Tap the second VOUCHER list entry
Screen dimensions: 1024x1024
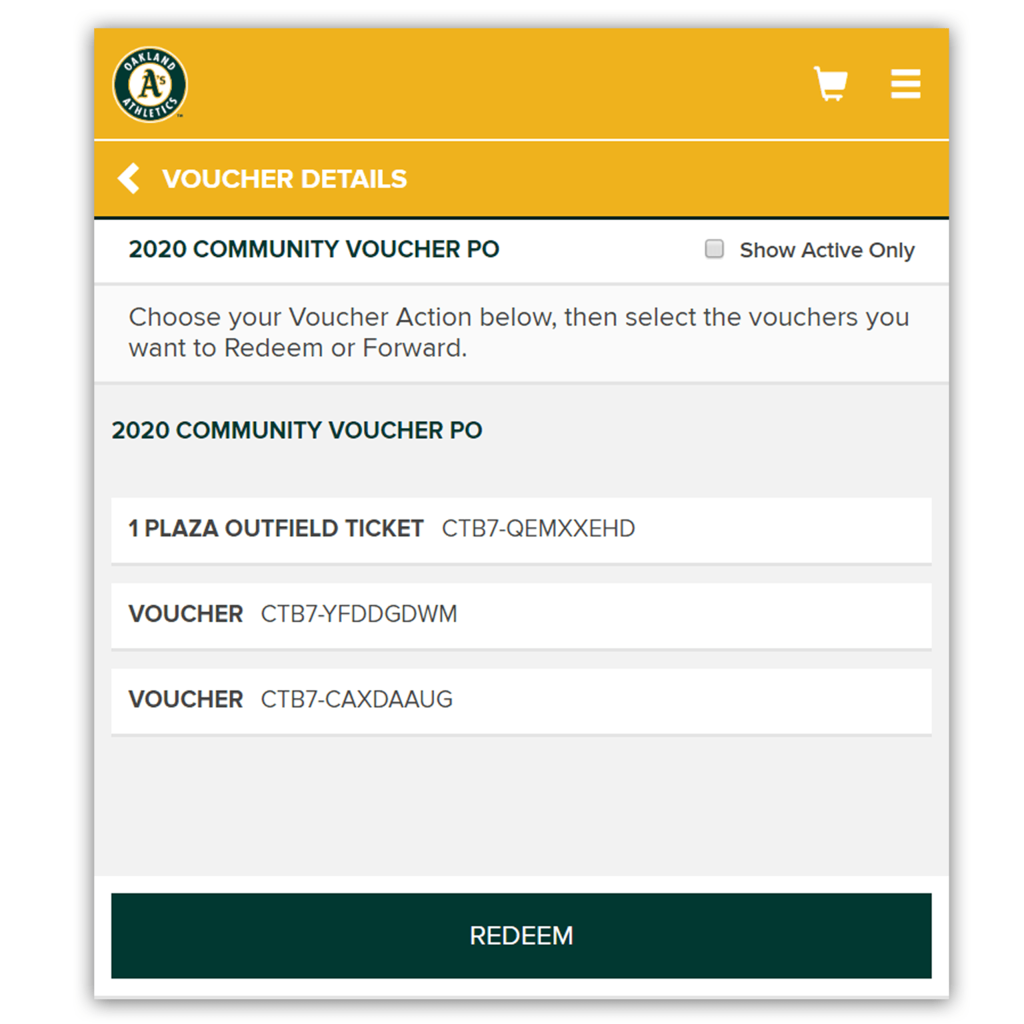(520, 699)
